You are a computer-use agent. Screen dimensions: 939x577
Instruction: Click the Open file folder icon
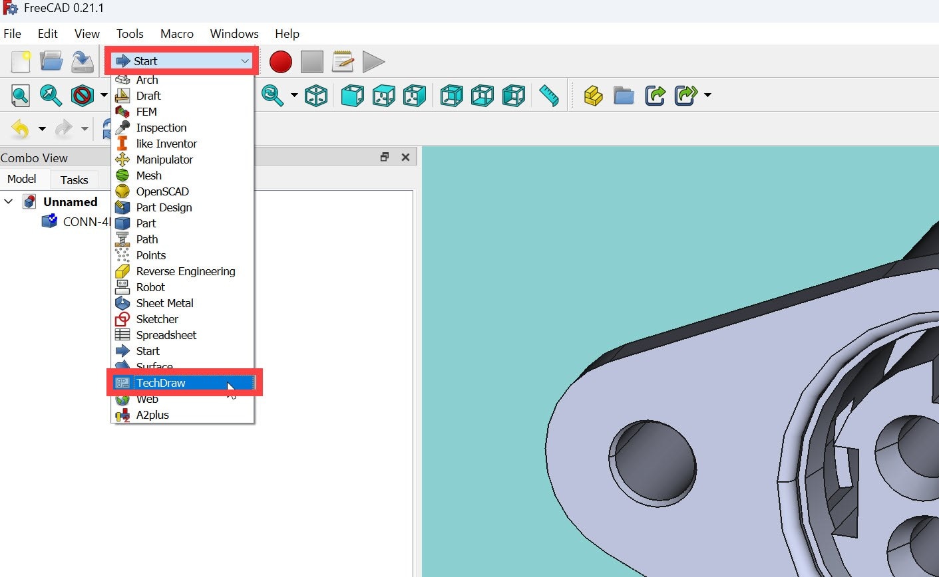(x=51, y=62)
